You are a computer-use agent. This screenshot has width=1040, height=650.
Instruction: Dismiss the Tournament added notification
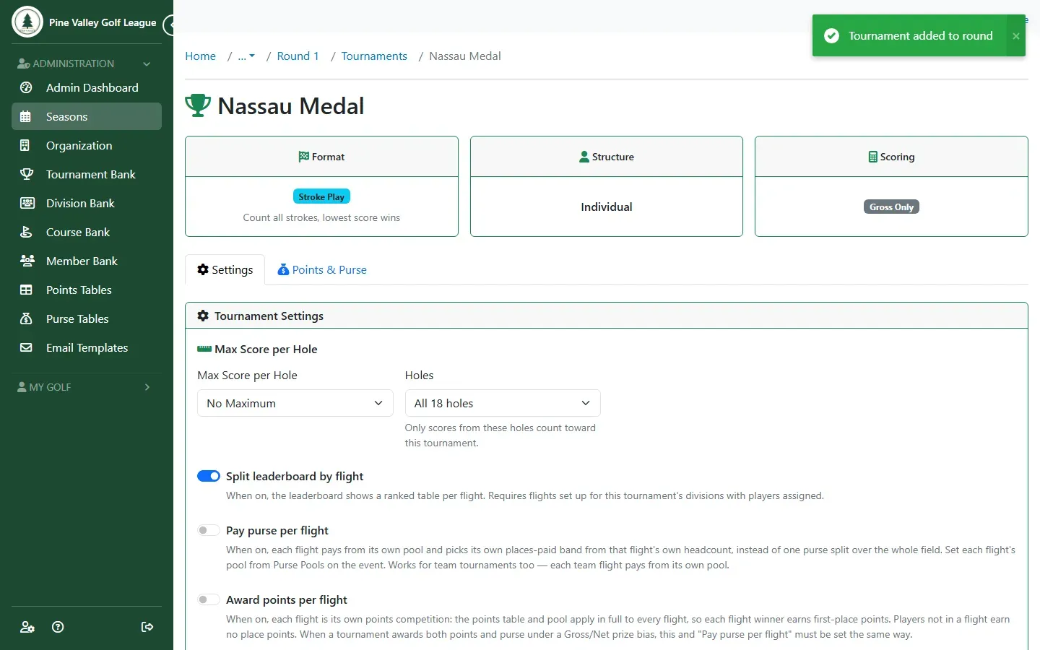(x=1016, y=35)
